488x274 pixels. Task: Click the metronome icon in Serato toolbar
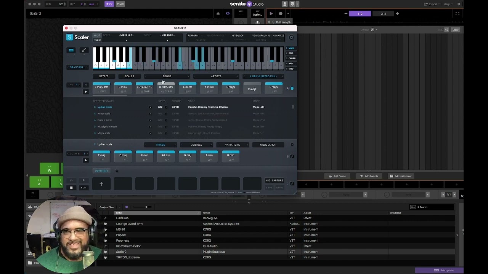click(285, 4)
